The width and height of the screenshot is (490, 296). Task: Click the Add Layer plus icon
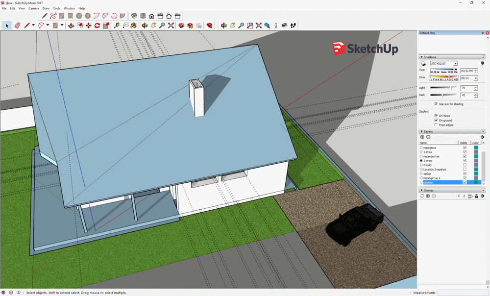click(x=422, y=137)
